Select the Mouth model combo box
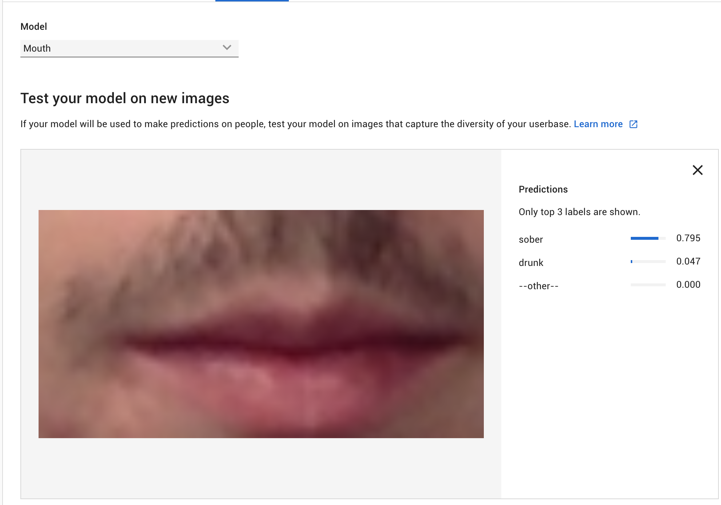Image resolution: width=721 pixels, height=505 pixels. click(x=120, y=48)
